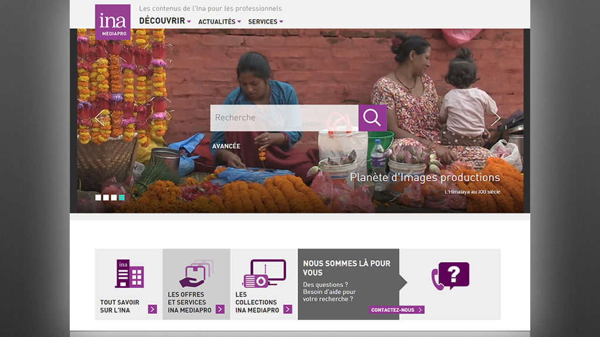Image resolution: width=600 pixels, height=337 pixels.
Task: Expand the Découvrir dropdown menu
Action: pos(165,21)
